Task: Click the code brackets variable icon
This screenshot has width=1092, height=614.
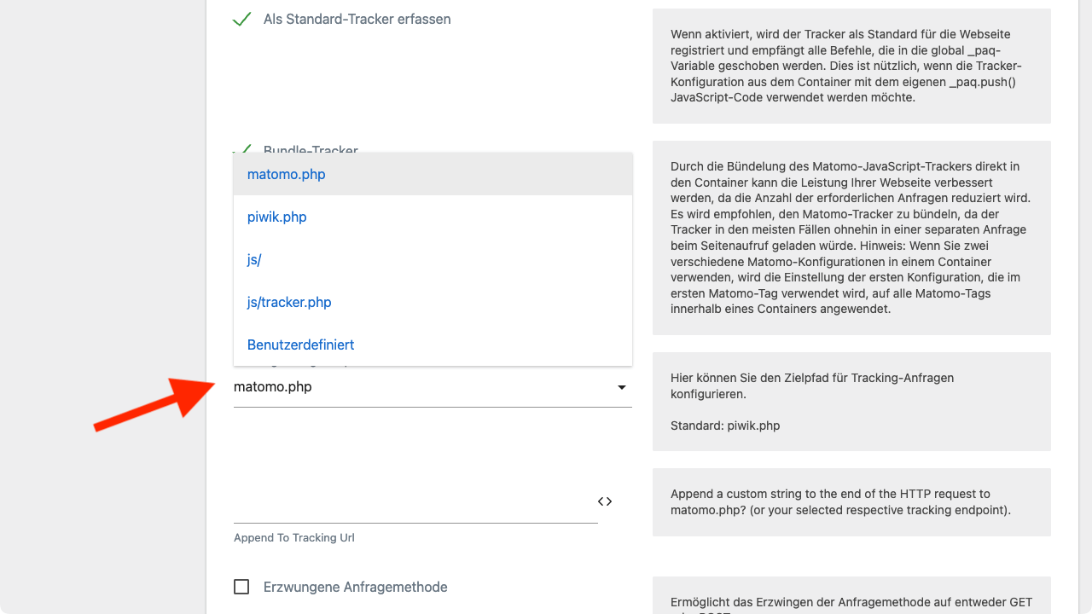Action: tap(605, 501)
